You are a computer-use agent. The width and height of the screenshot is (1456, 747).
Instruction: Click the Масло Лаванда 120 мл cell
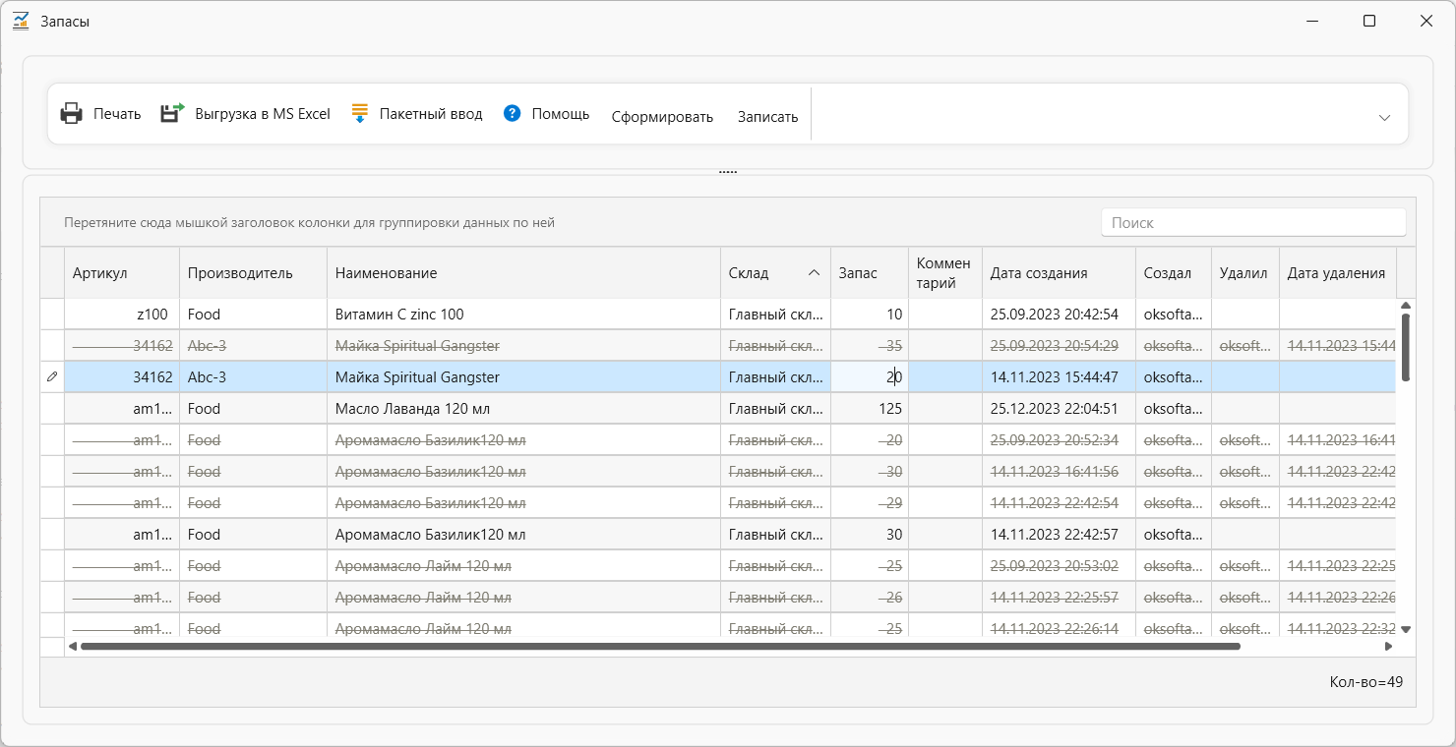pyautogui.click(x=523, y=409)
